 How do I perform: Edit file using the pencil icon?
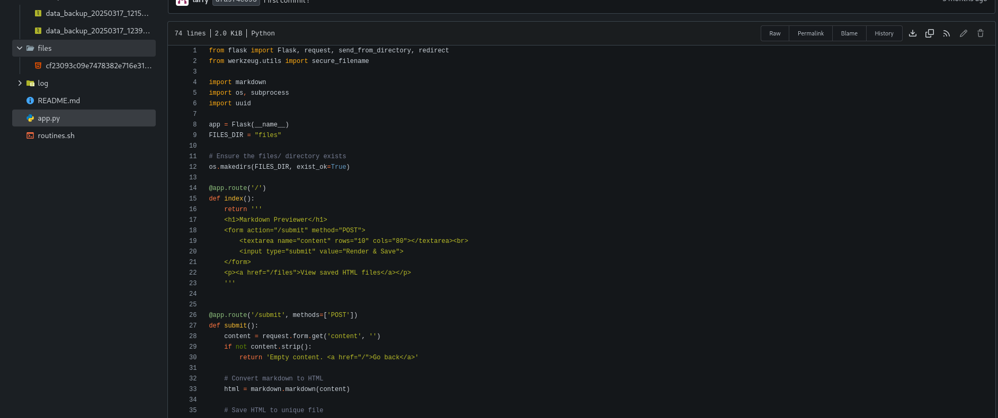coord(964,33)
